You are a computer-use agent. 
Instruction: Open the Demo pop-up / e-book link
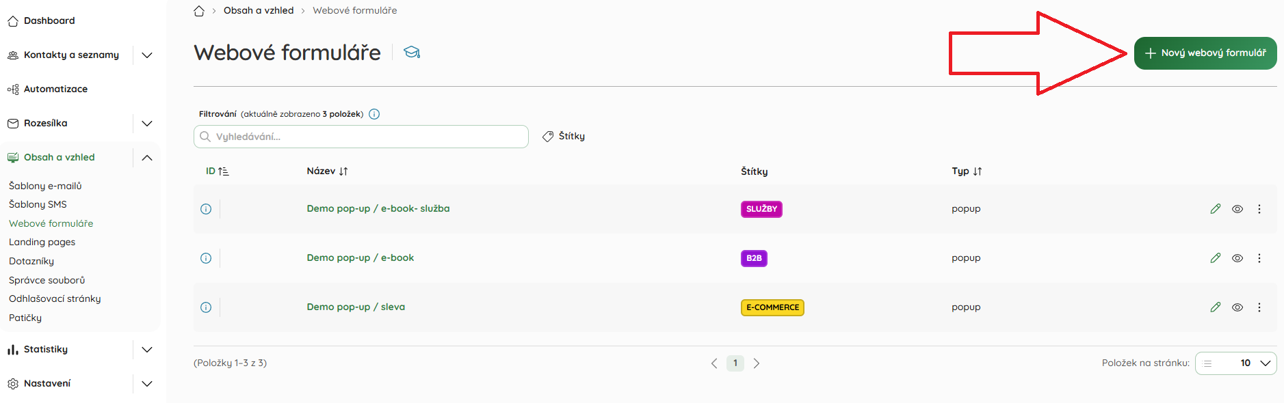(361, 258)
